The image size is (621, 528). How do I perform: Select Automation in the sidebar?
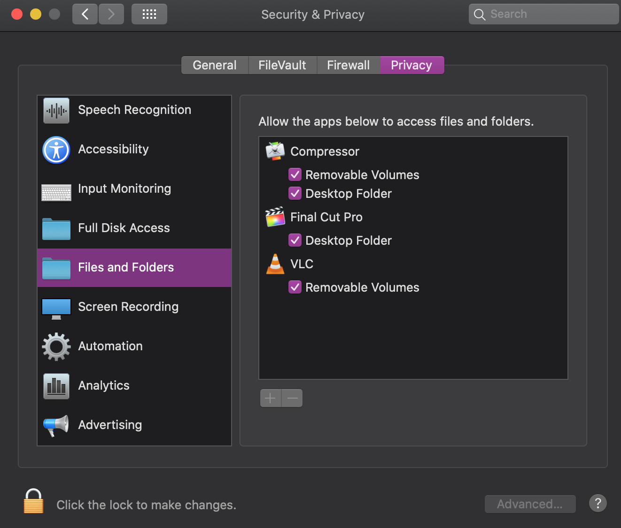click(x=134, y=347)
